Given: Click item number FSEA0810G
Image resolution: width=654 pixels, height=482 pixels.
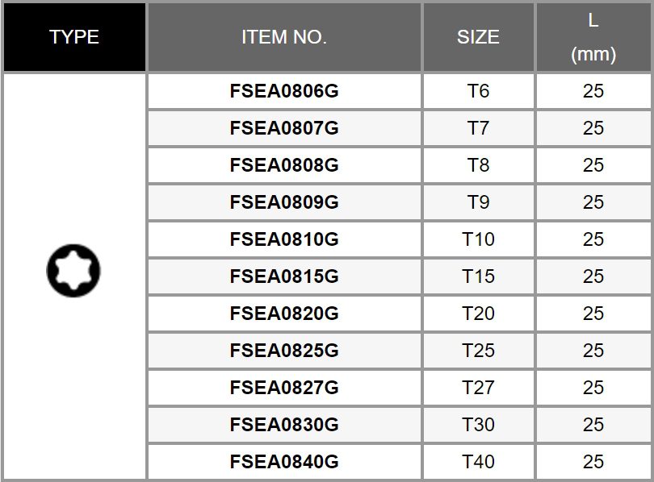Looking at the screenshot, I should [x=284, y=239].
